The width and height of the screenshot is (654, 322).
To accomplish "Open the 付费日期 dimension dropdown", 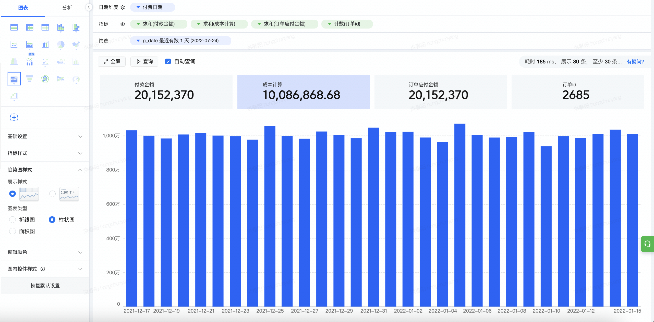I will (x=152, y=7).
